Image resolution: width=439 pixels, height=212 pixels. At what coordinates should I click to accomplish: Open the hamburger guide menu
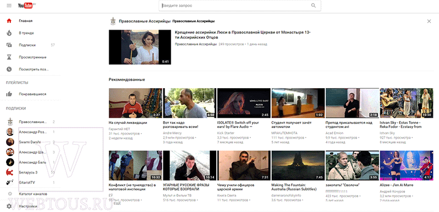[9, 5]
